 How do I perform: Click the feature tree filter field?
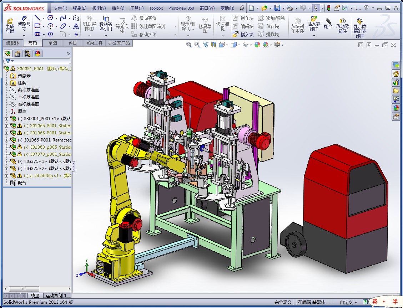tap(37, 61)
